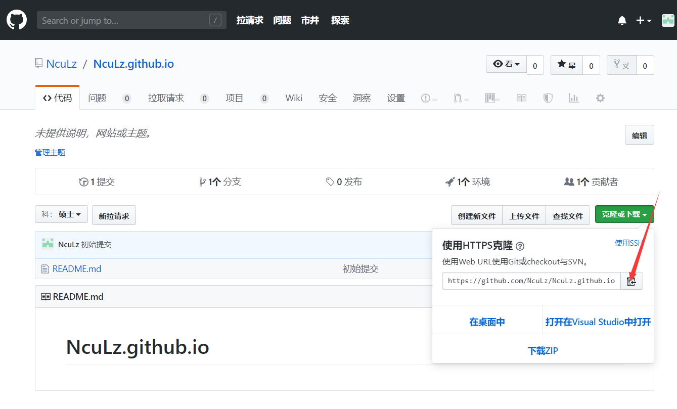Open the NcuLz commit author link
The width and height of the screenshot is (677, 409).
tap(68, 245)
